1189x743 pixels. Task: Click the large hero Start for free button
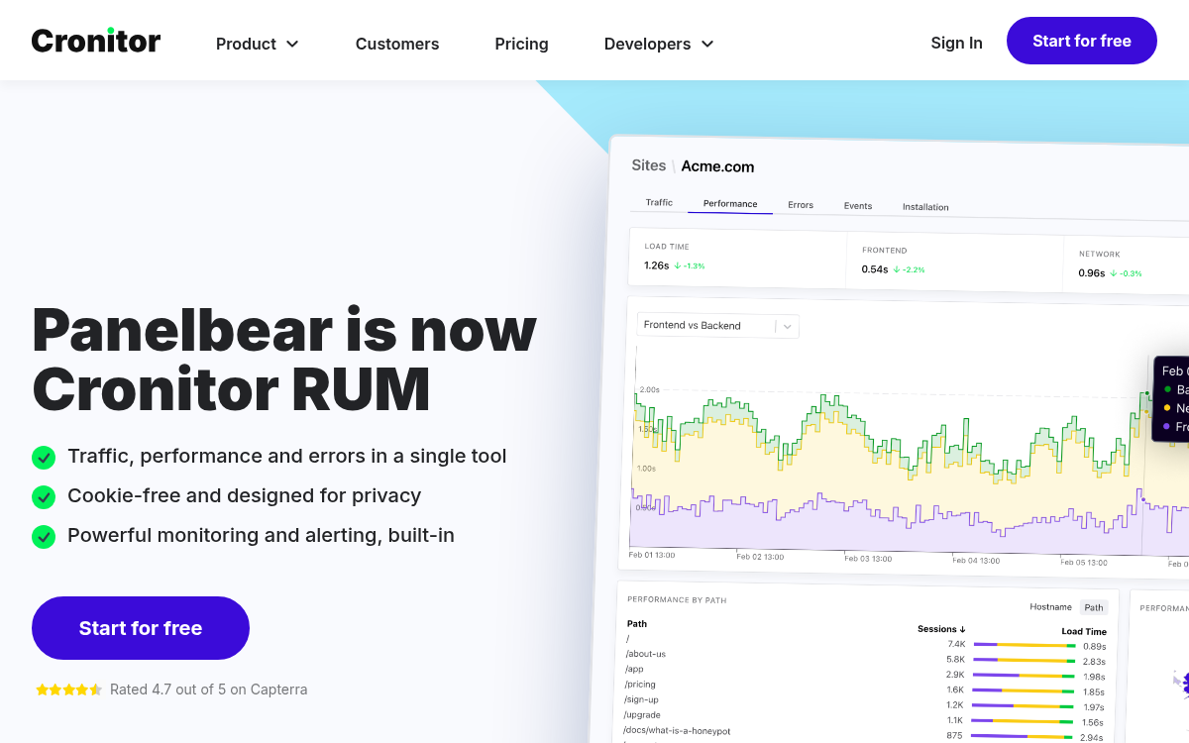click(x=141, y=628)
